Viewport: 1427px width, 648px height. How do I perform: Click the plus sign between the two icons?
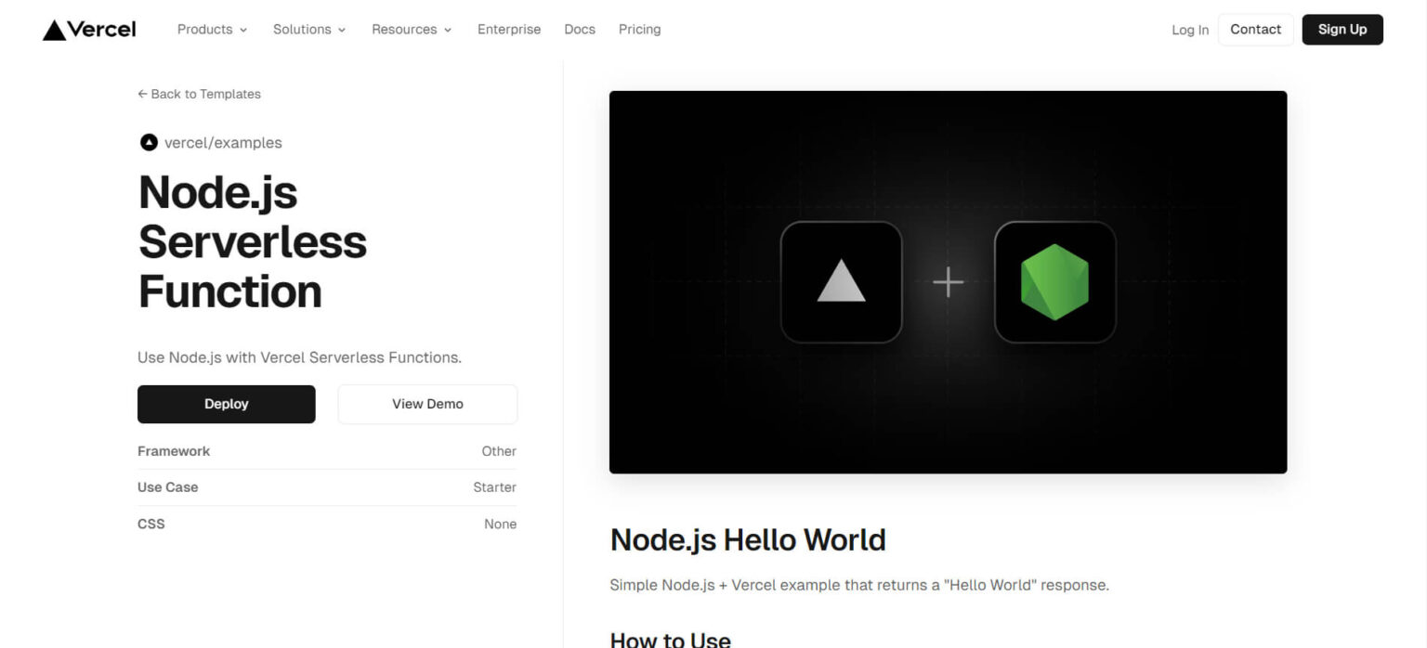(x=948, y=281)
